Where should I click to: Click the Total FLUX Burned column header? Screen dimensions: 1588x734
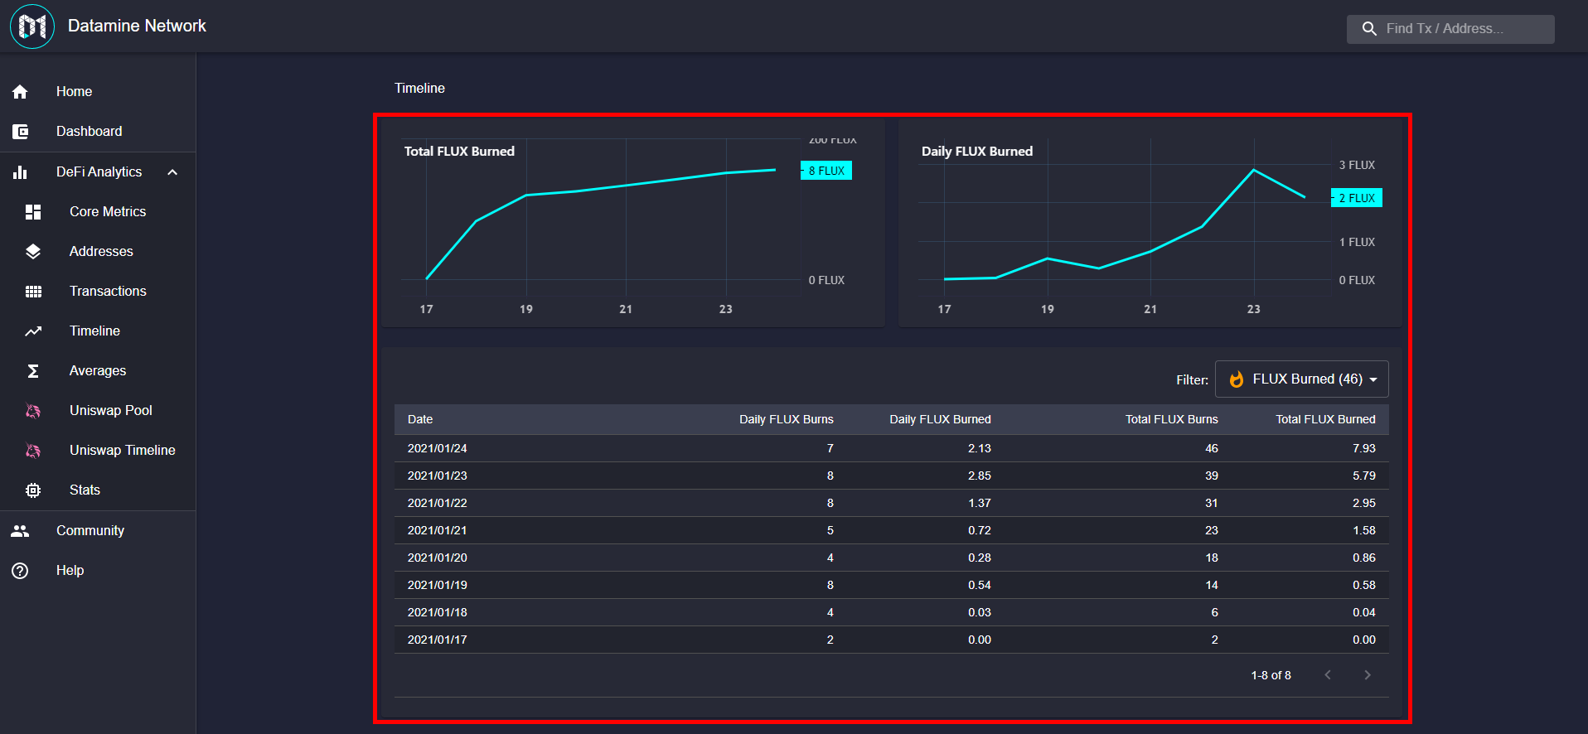pyautogui.click(x=1326, y=420)
